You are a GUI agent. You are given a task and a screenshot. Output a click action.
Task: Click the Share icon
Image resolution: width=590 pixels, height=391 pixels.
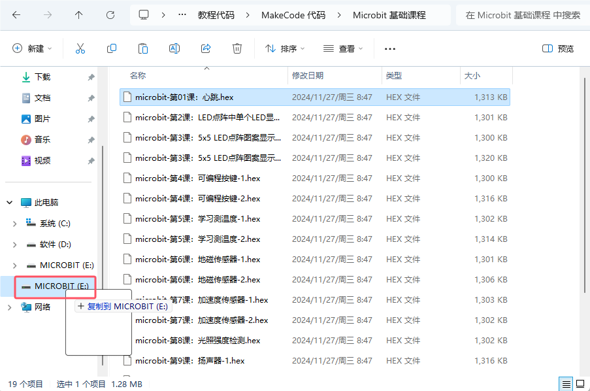pos(206,48)
